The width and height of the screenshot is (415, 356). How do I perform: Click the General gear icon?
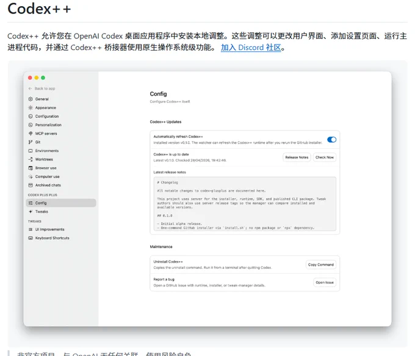pyautogui.click(x=31, y=99)
